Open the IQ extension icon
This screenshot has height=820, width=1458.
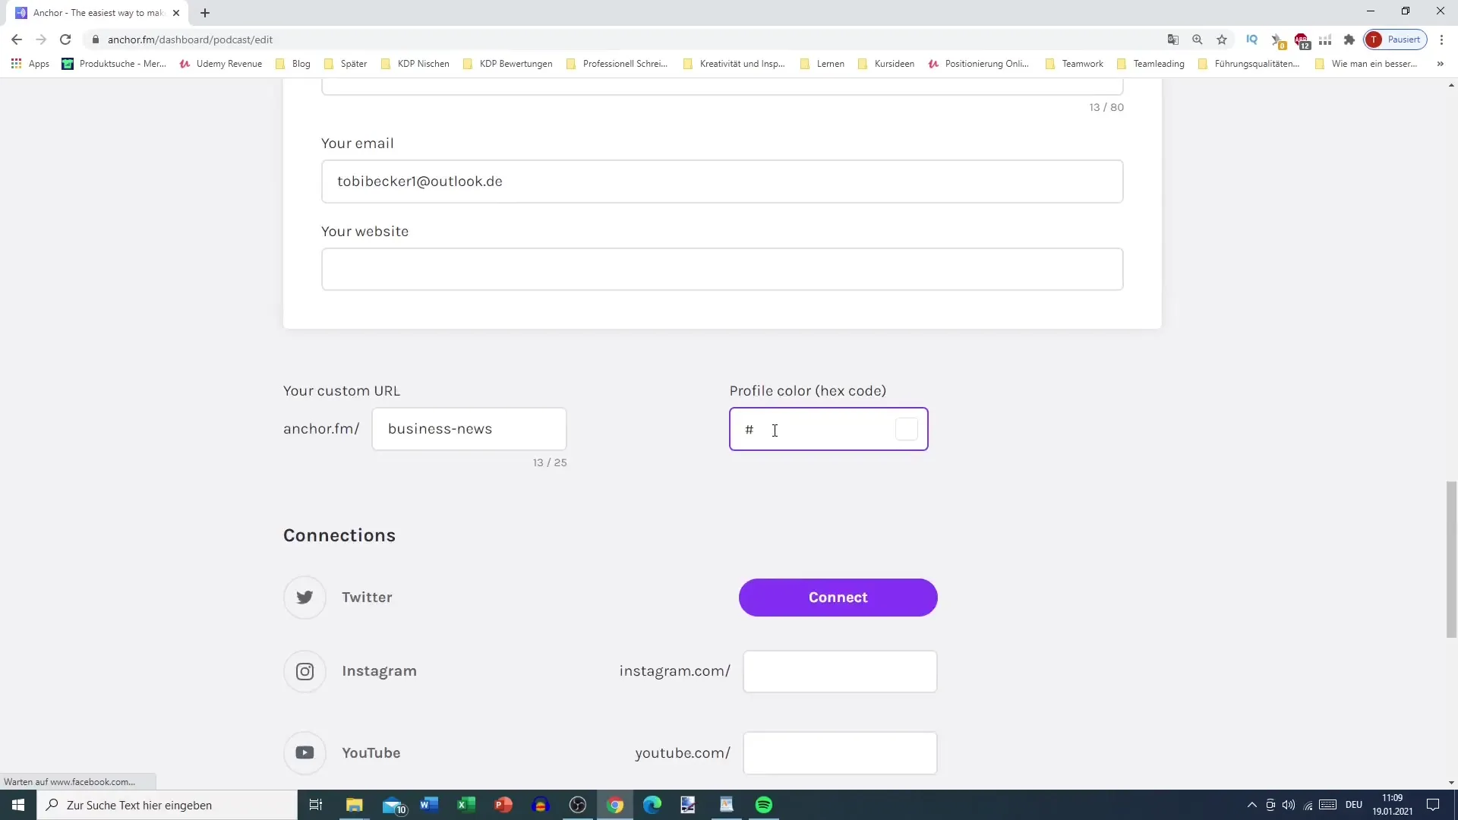click(x=1252, y=39)
